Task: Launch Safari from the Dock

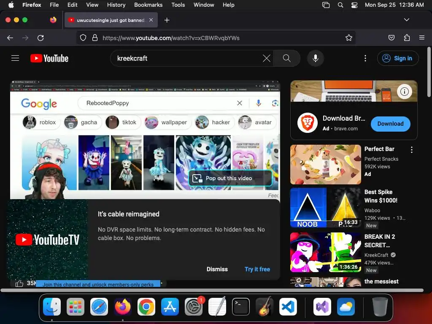Action: [99, 307]
